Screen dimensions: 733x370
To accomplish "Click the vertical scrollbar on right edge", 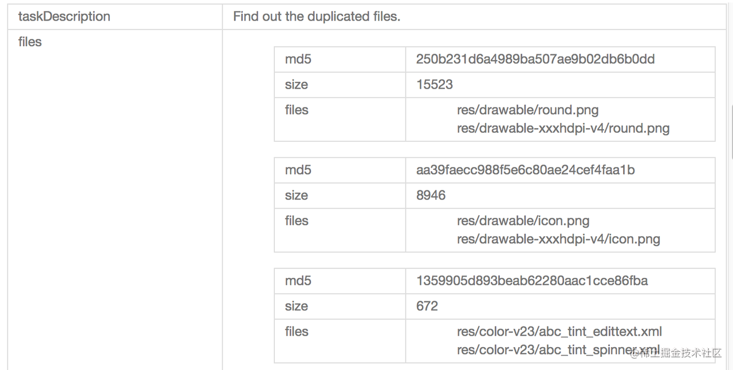I will tap(731, 132).
